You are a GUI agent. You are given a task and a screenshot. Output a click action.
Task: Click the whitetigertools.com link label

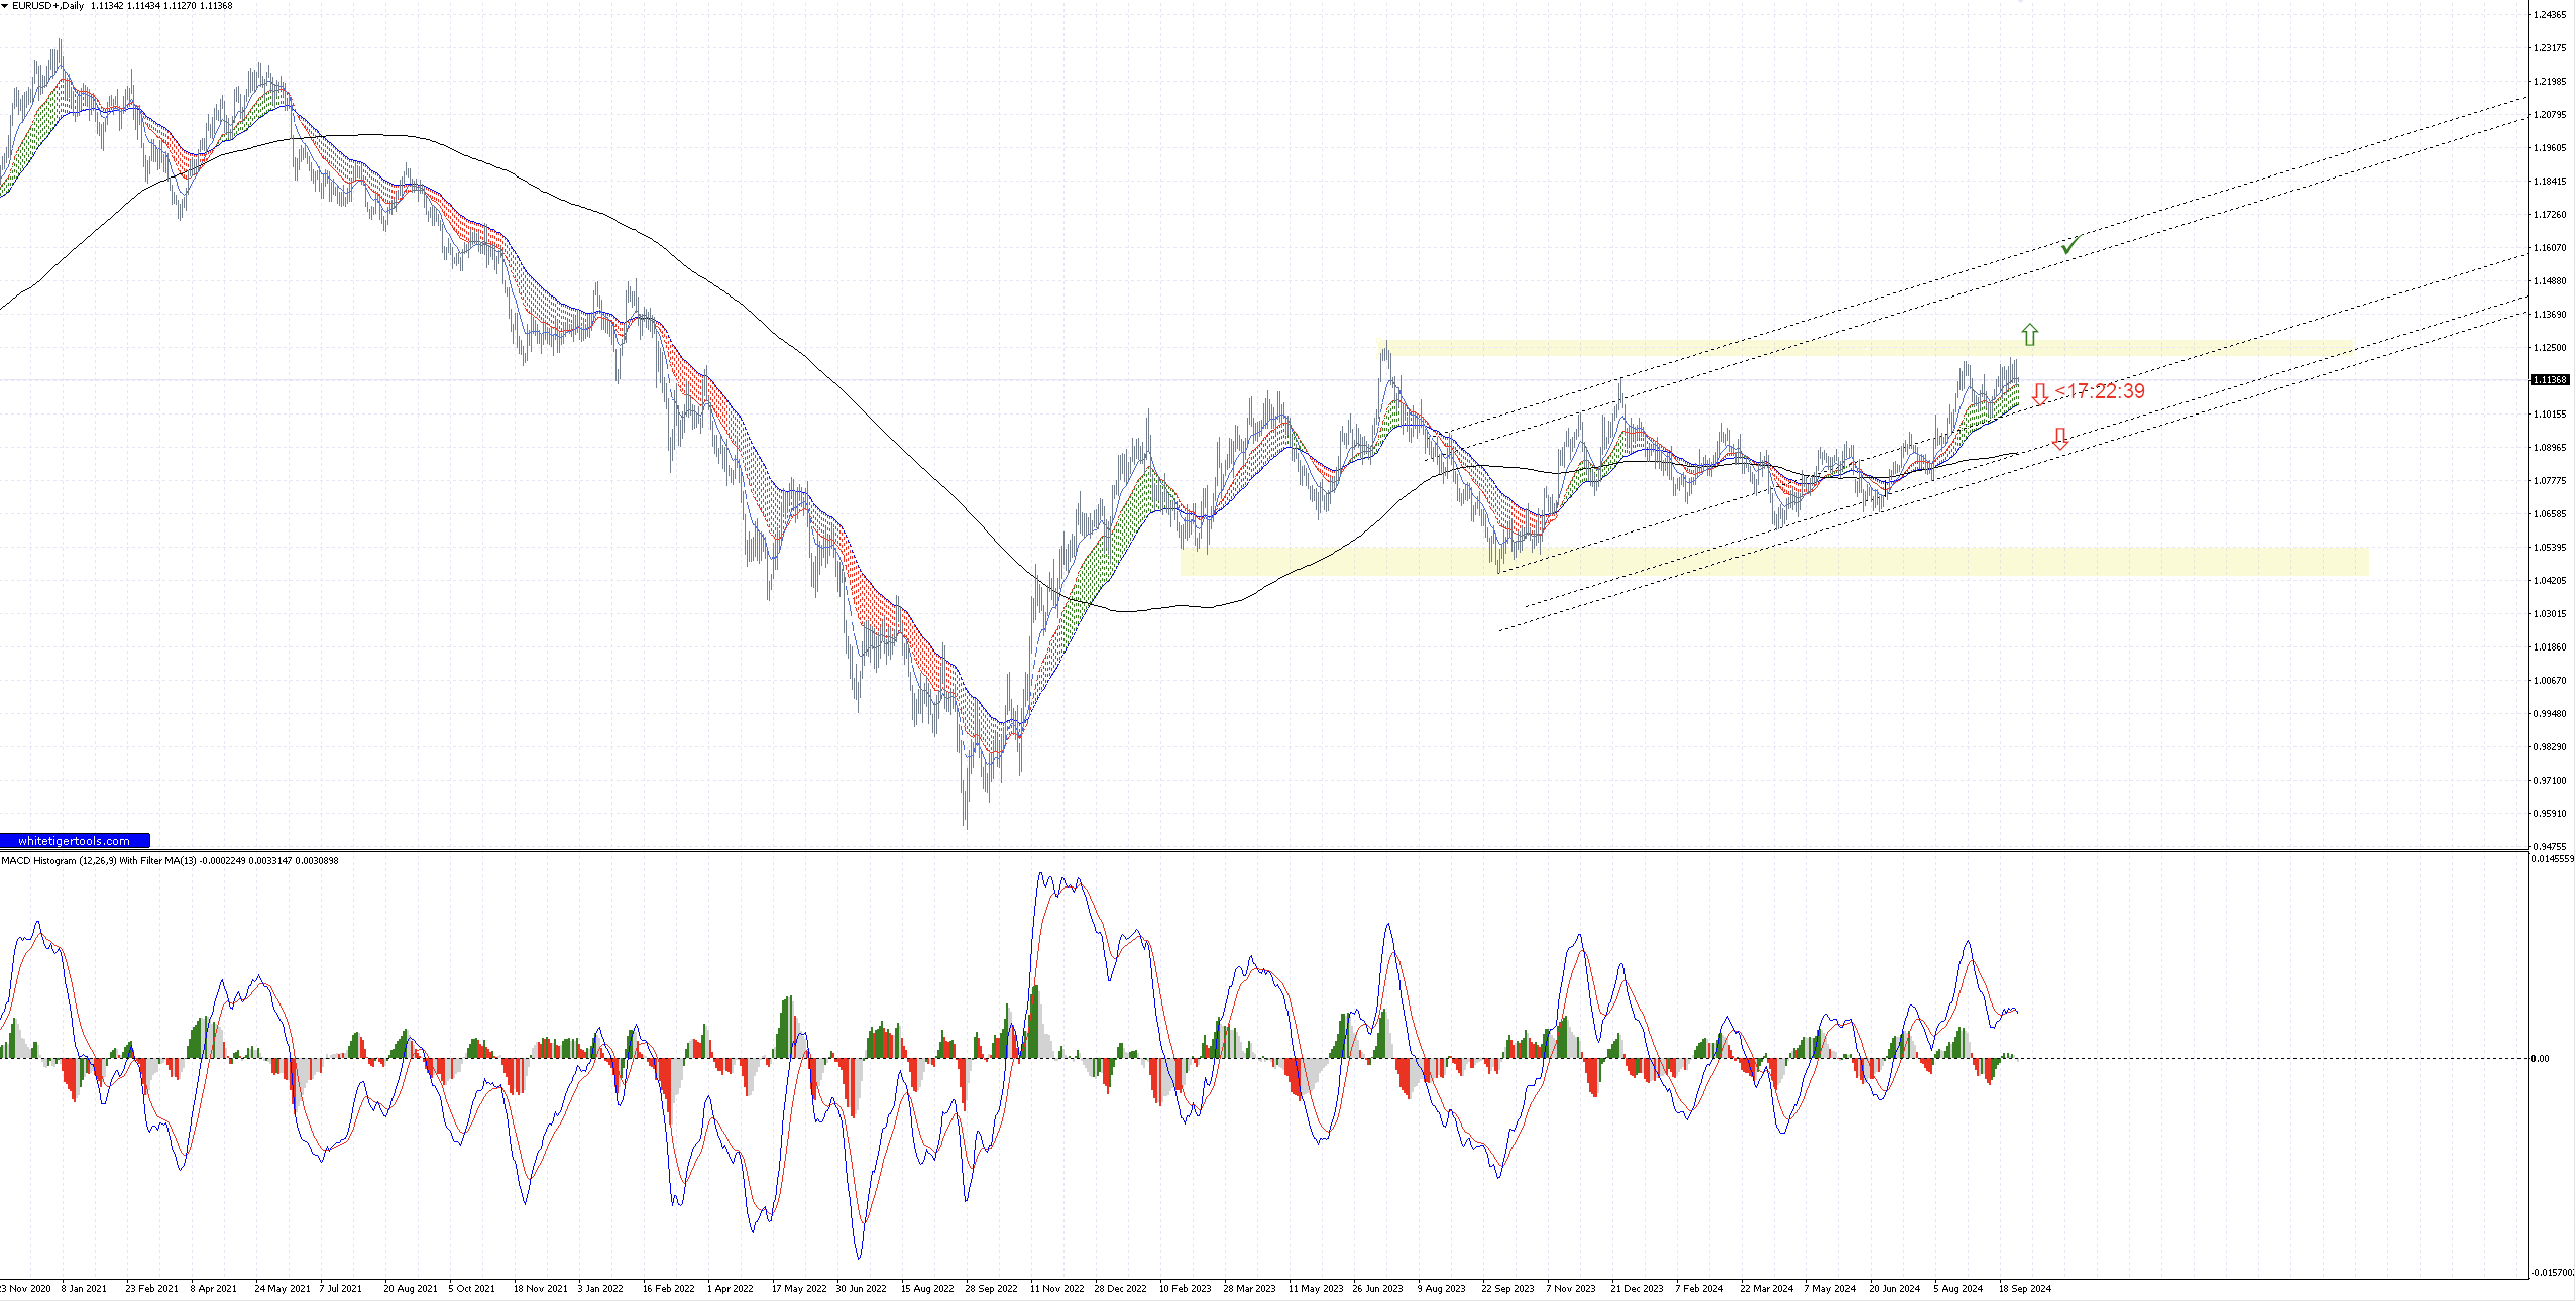[x=74, y=841]
